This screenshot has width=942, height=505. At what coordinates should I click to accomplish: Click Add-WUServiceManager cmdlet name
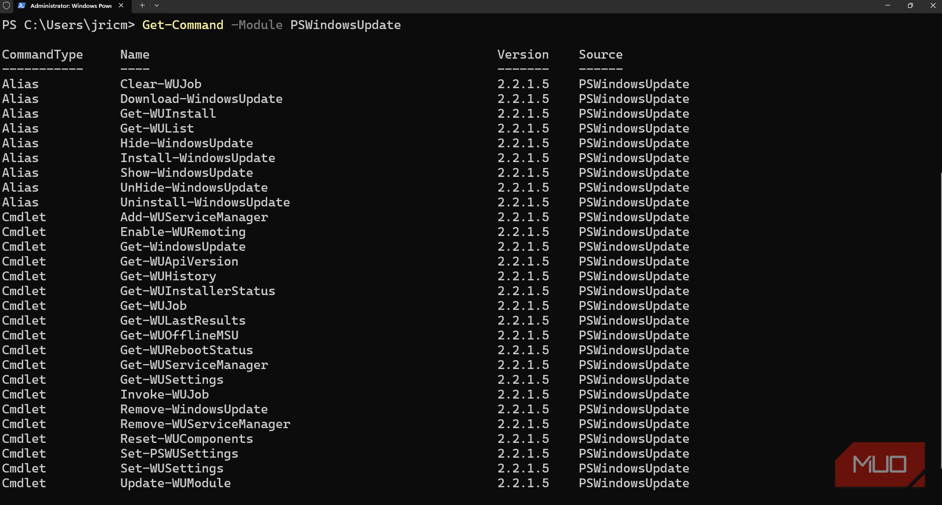pyautogui.click(x=194, y=217)
